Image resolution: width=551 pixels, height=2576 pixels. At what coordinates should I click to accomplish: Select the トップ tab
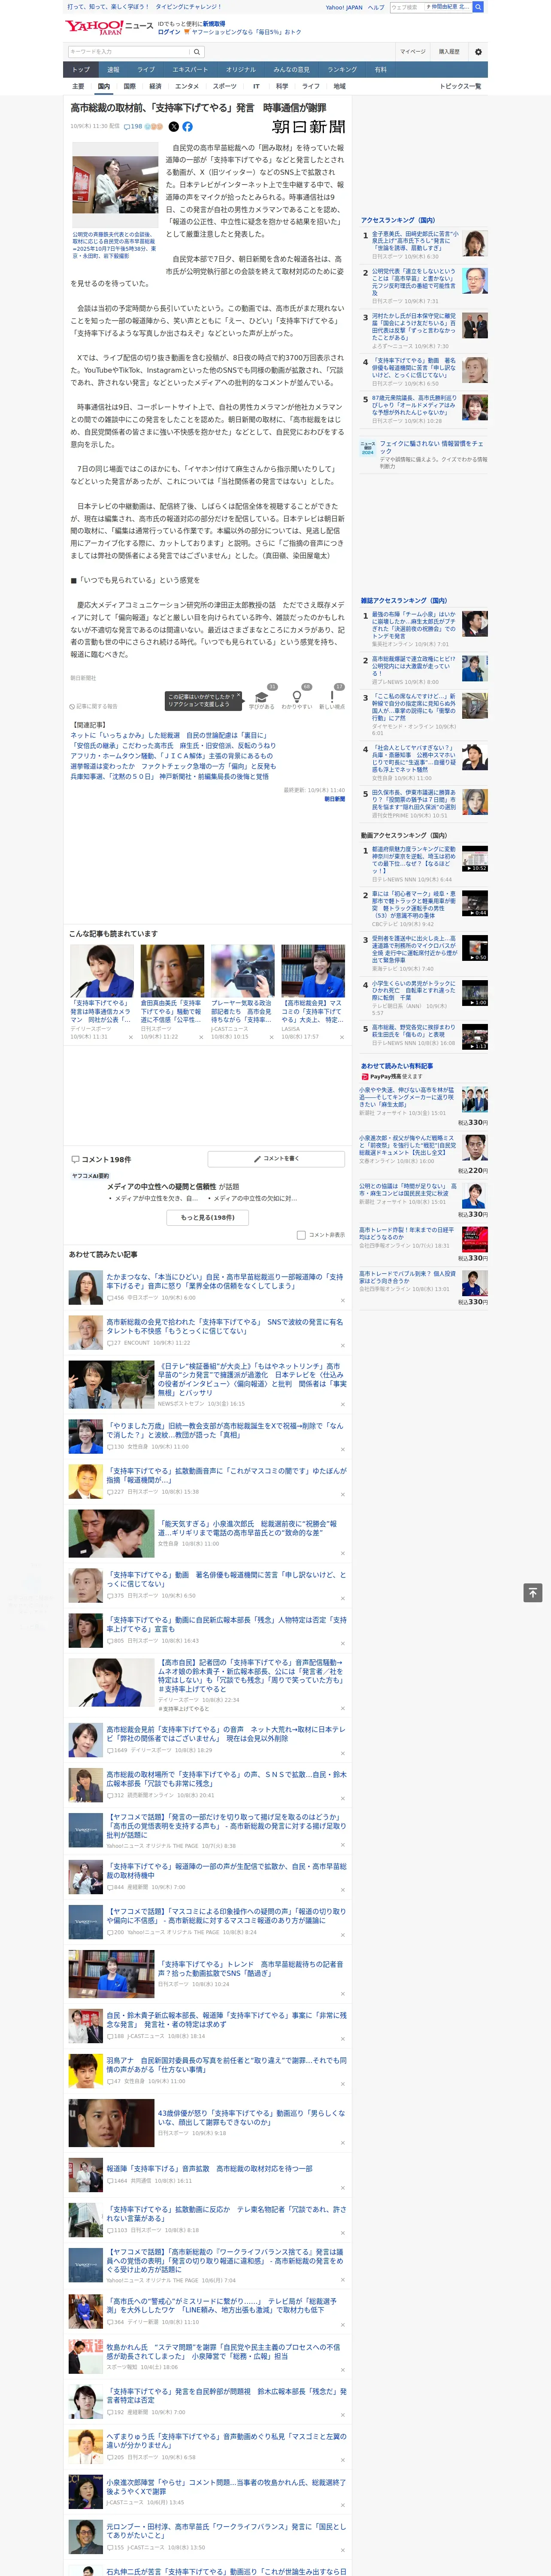click(x=81, y=70)
